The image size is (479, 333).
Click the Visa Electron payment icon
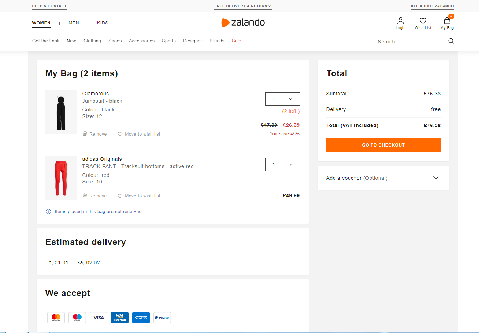(x=120, y=317)
